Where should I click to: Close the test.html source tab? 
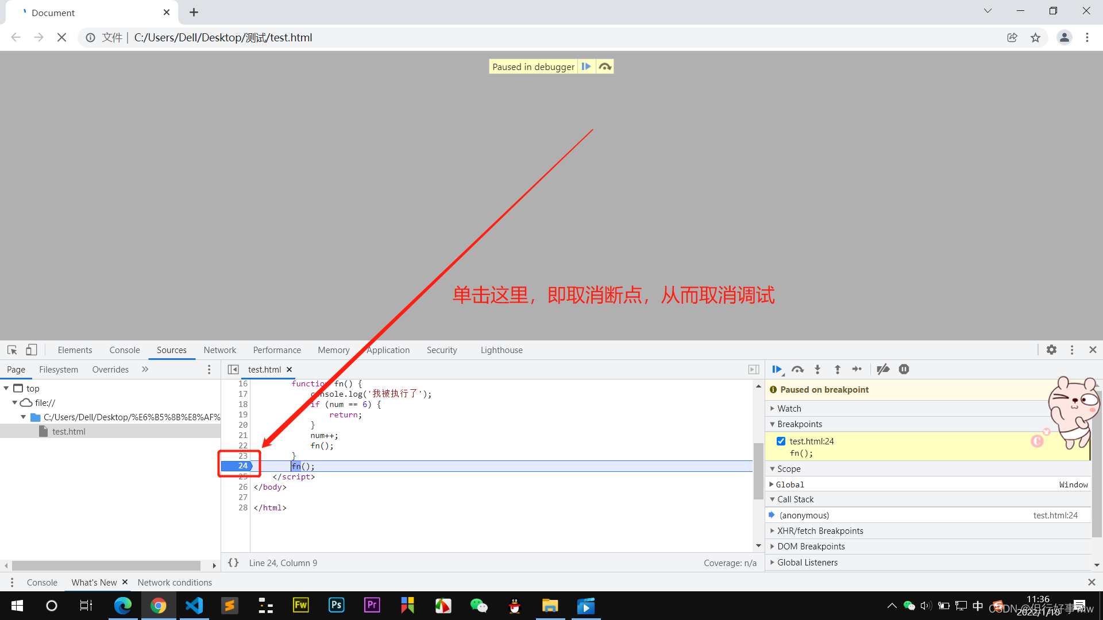pyautogui.click(x=290, y=370)
